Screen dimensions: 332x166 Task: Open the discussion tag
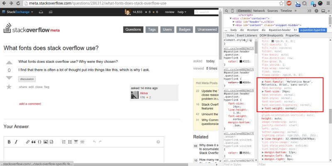pos(27,79)
